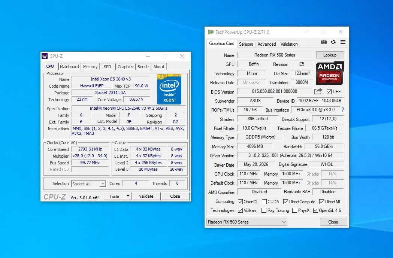Open the Validation tab in GPU-Z

coord(289,44)
